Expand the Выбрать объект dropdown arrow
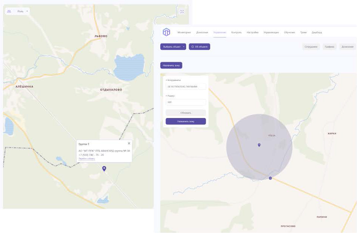 184,47
